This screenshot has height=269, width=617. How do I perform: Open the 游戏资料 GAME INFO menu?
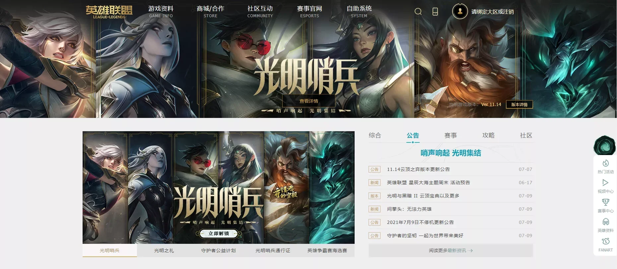click(x=161, y=11)
